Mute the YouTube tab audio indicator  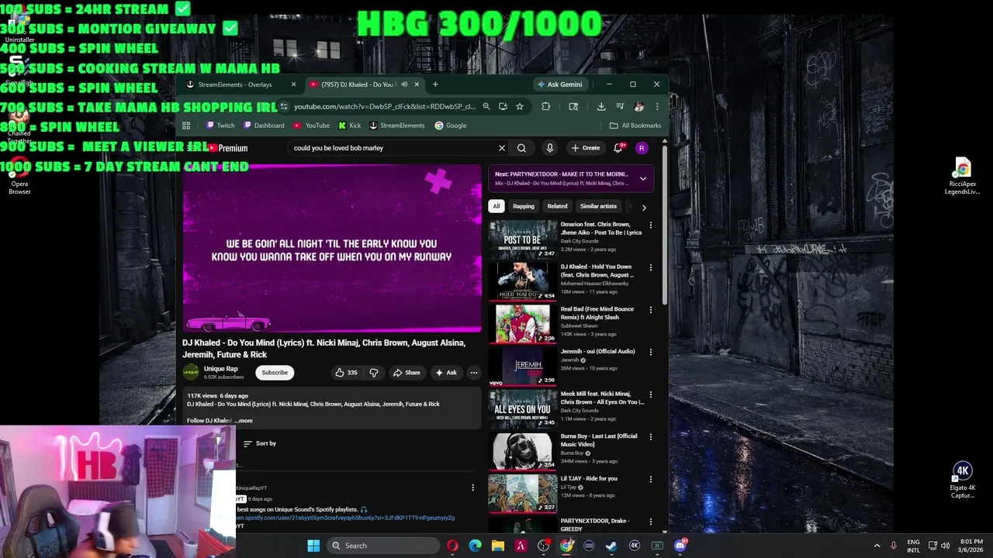tap(403, 84)
